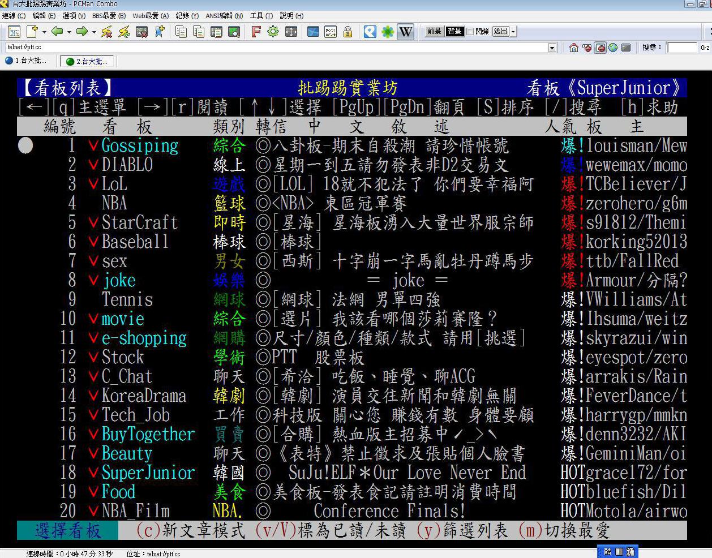The height and width of the screenshot is (558, 712).
Task: Open the Web最愛 (A) menu
Action: click(x=151, y=16)
